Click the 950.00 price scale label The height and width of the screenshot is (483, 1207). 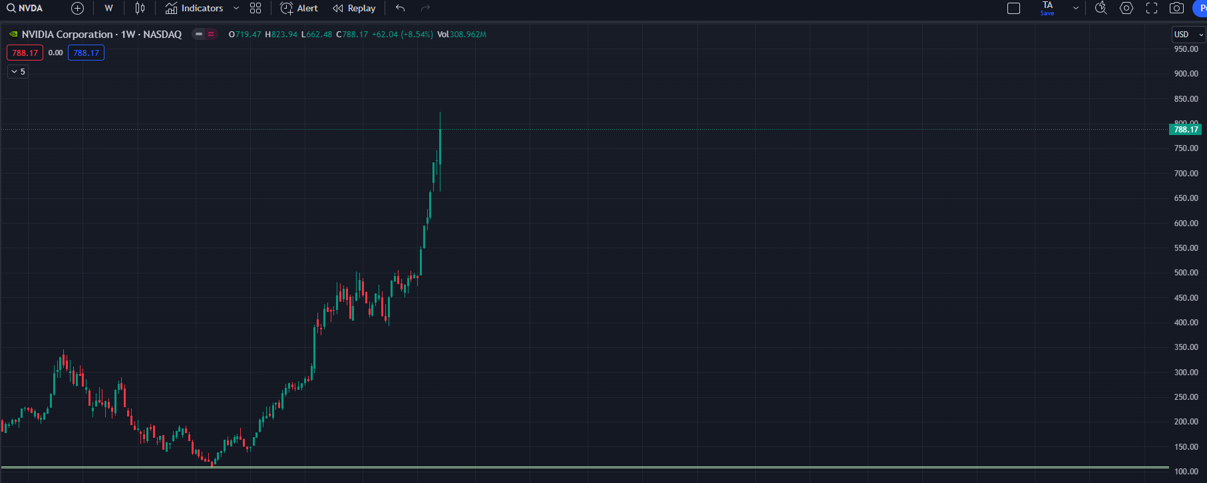pos(1186,49)
